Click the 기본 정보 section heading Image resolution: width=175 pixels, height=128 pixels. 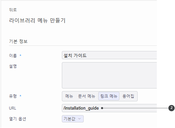18,41
